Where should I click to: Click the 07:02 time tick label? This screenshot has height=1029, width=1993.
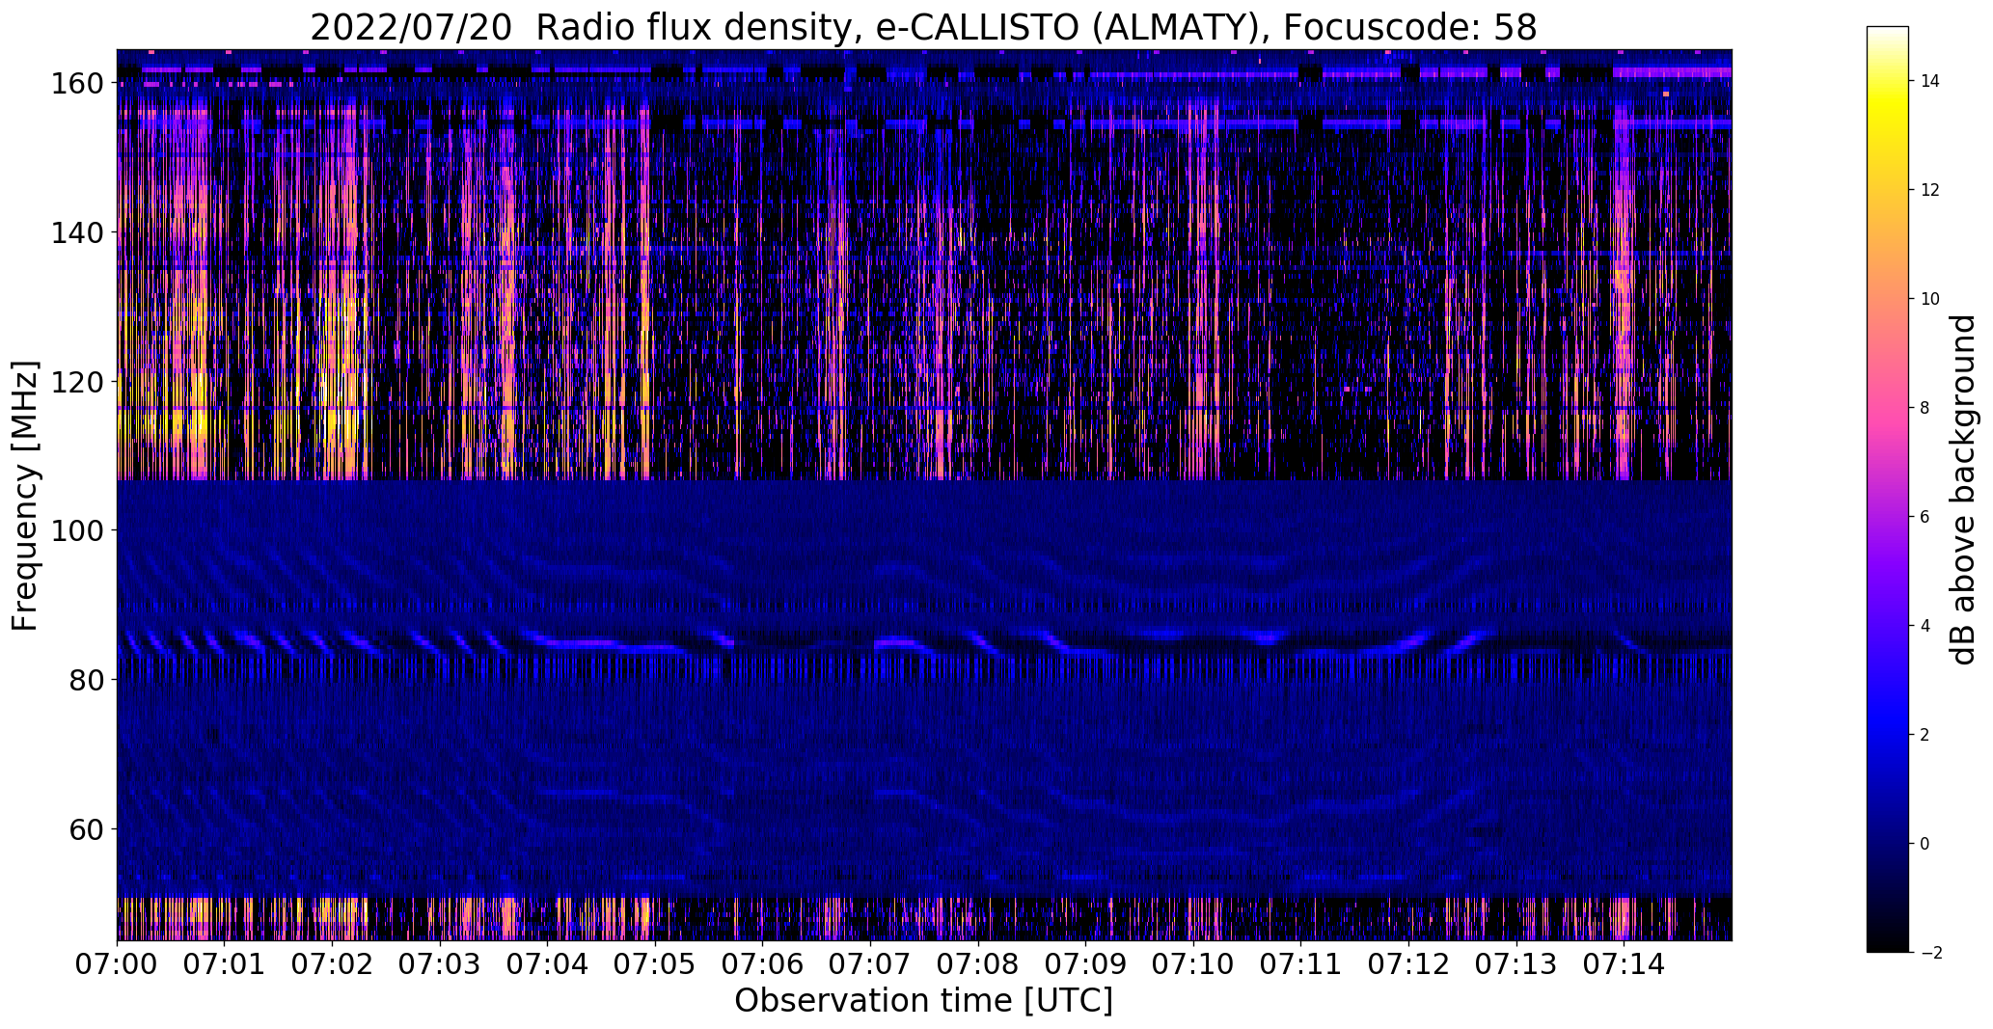pos(333,963)
